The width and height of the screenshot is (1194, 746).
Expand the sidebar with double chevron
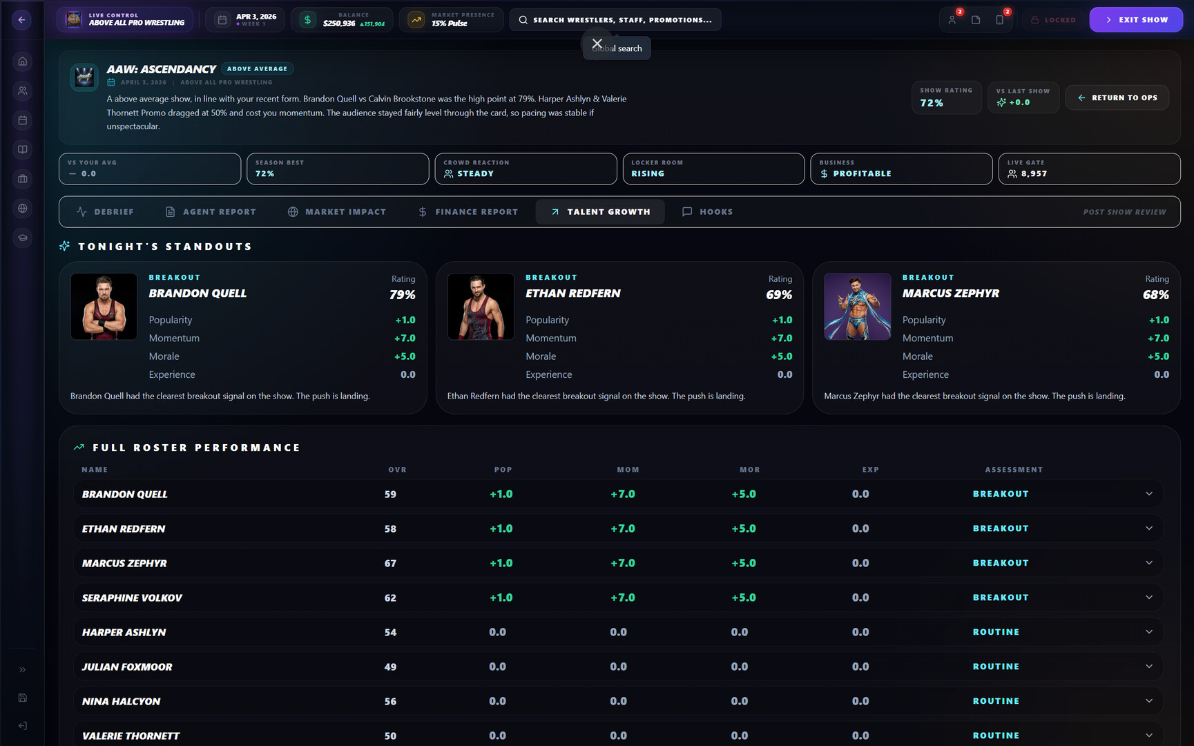[22, 669]
